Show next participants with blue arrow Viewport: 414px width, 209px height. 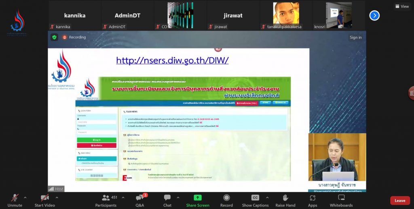(x=374, y=15)
